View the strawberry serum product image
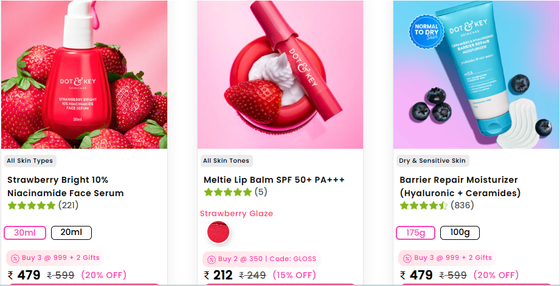 pyautogui.click(x=84, y=75)
